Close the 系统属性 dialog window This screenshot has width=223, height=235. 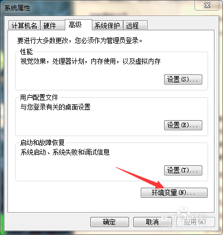207,5
